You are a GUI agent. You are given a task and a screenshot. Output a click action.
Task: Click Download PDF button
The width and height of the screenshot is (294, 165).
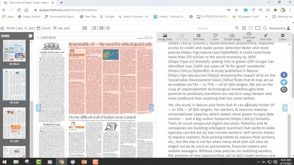click(249, 37)
